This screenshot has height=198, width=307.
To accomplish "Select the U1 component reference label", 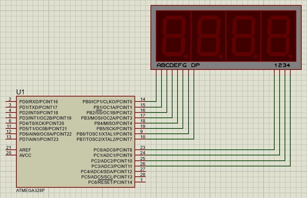I will [20, 92].
